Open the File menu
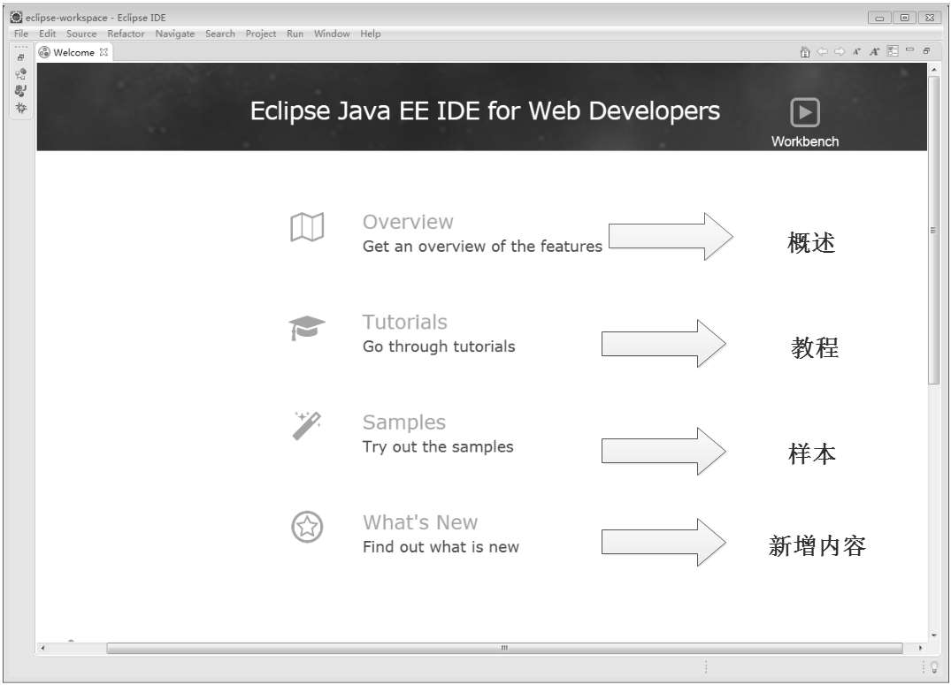This screenshot has width=951, height=685. (20, 34)
